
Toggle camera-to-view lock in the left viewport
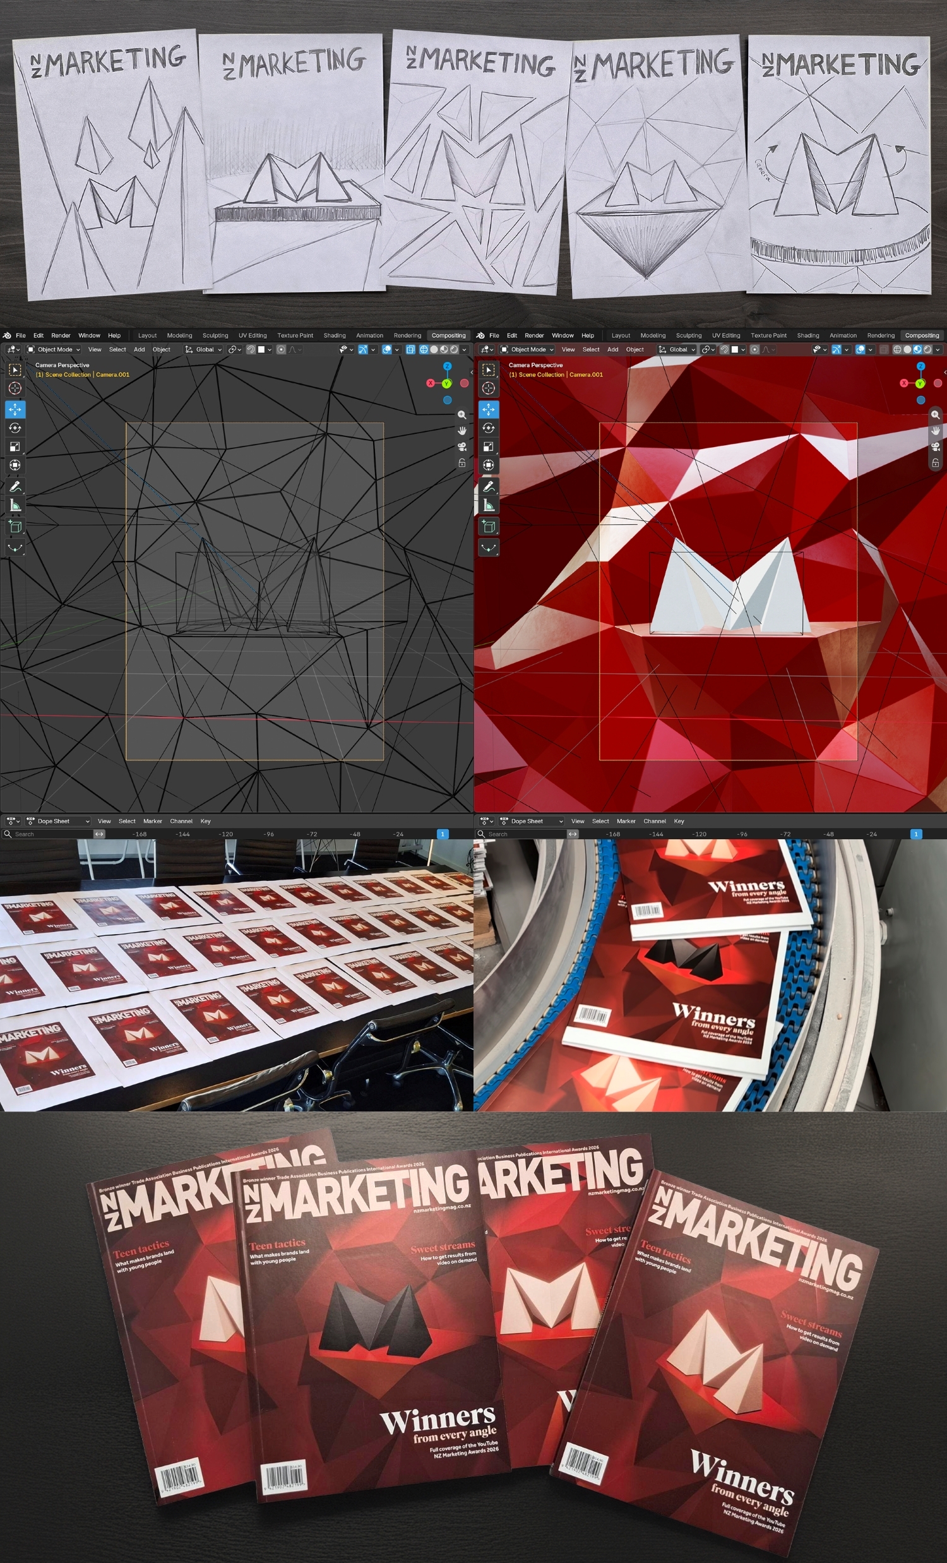462,463
